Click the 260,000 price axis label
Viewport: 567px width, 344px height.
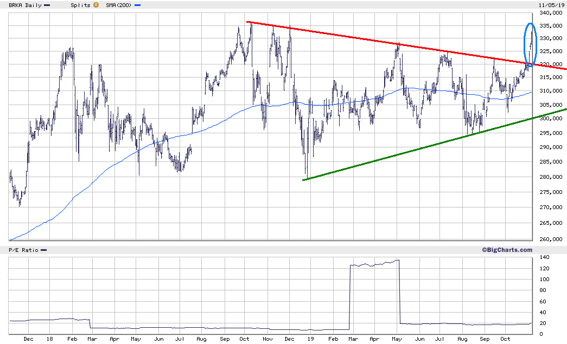click(551, 239)
